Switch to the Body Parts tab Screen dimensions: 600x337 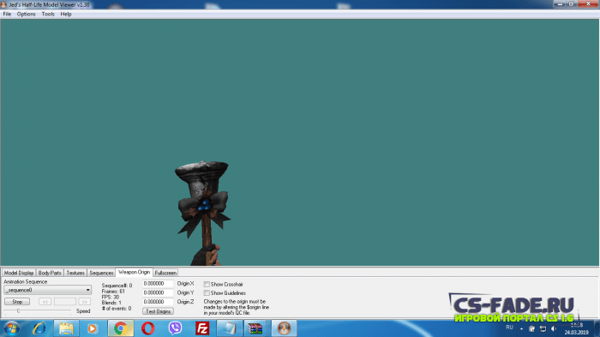[50, 273]
